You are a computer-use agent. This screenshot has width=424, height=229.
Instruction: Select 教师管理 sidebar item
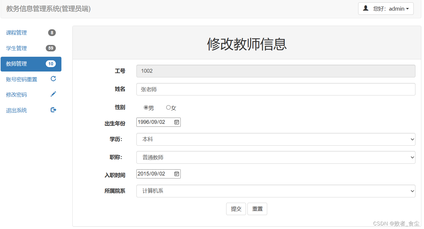[31, 64]
